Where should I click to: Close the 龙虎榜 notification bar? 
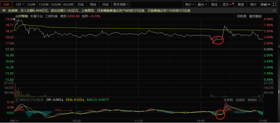point(274,11)
